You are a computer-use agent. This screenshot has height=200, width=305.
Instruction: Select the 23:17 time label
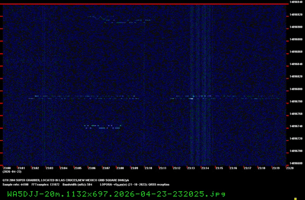(247, 168)
